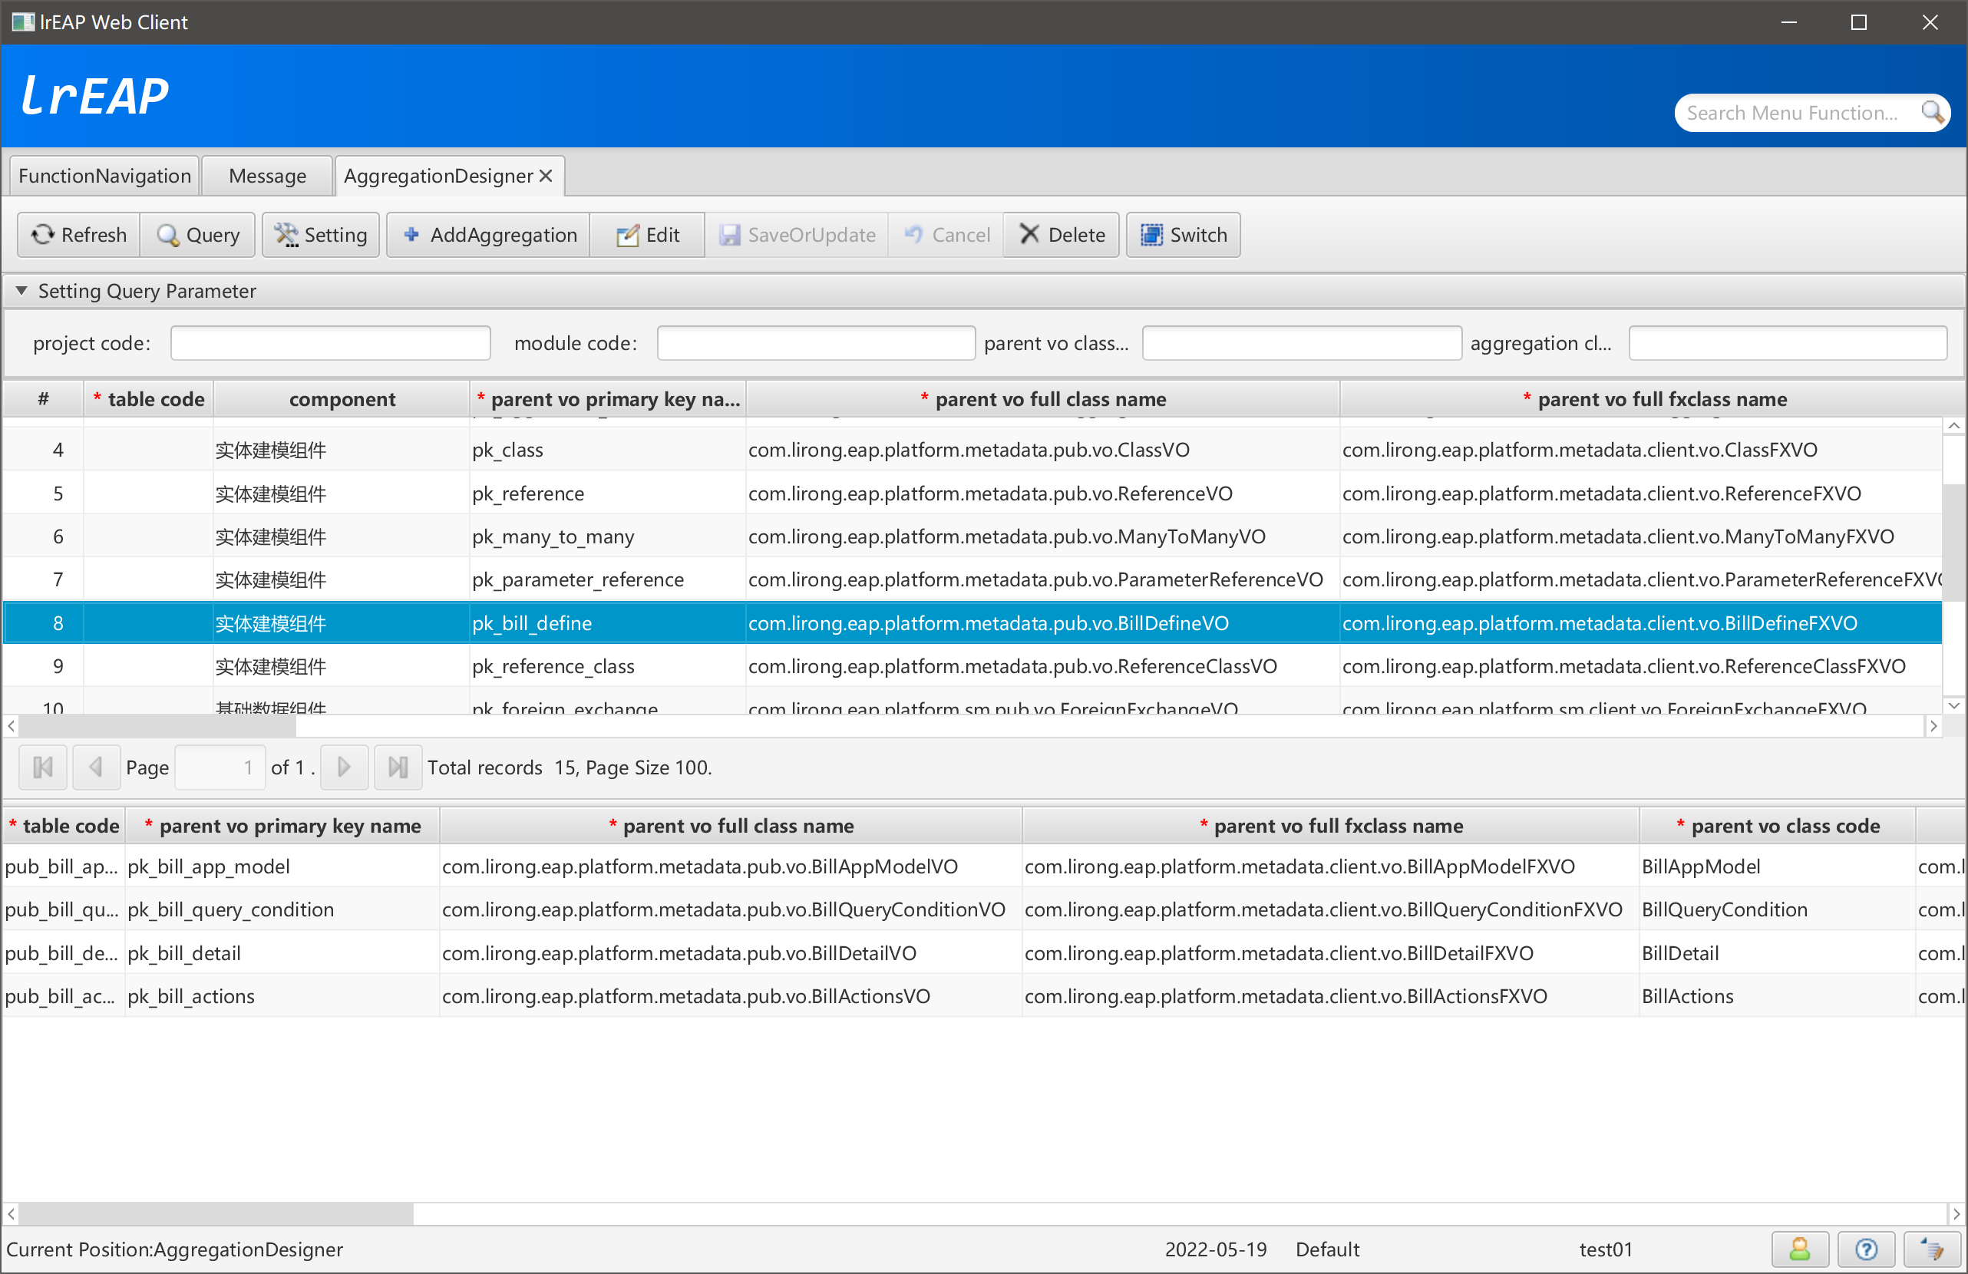Maximize the lrEAP Web Client window

(x=1859, y=22)
